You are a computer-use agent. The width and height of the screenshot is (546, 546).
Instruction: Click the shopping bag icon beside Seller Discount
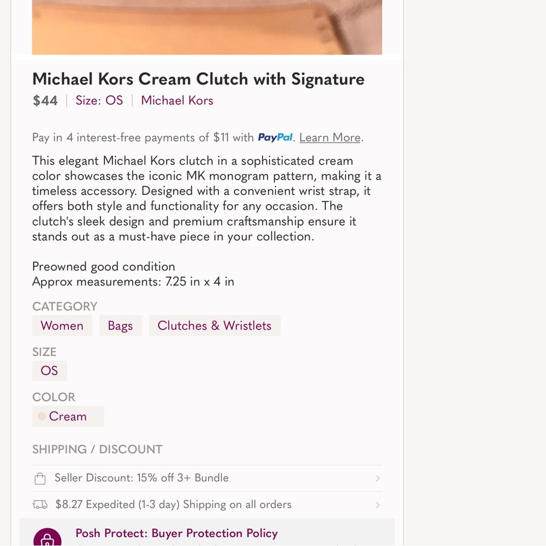tap(40, 479)
